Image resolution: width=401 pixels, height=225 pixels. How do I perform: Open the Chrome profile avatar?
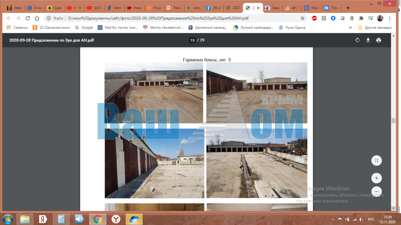tap(380, 18)
